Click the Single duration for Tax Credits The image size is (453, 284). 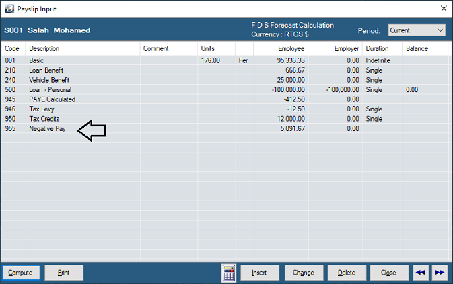tap(374, 119)
